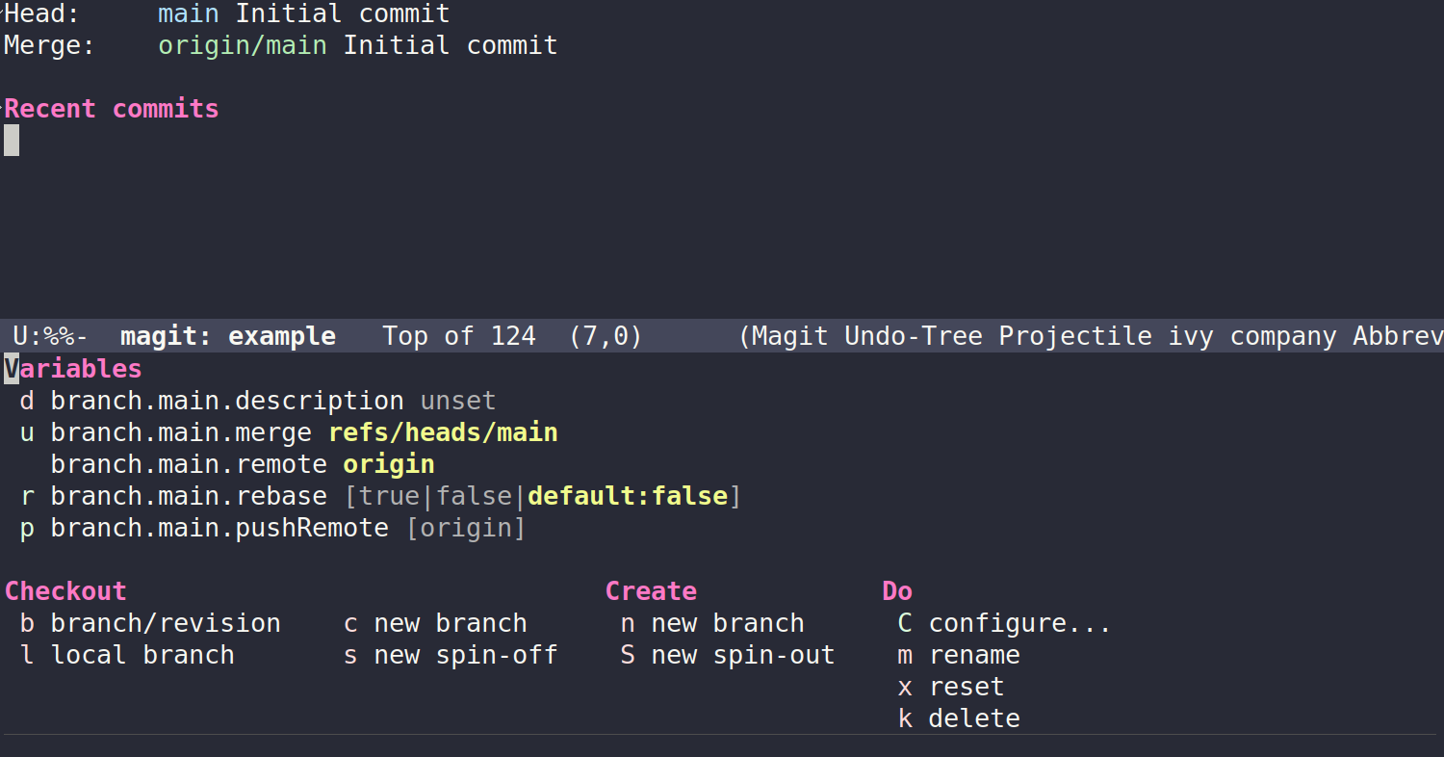Select 's new spin-off' command
The height and width of the screenshot is (757, 1444).
pos(451,655)
